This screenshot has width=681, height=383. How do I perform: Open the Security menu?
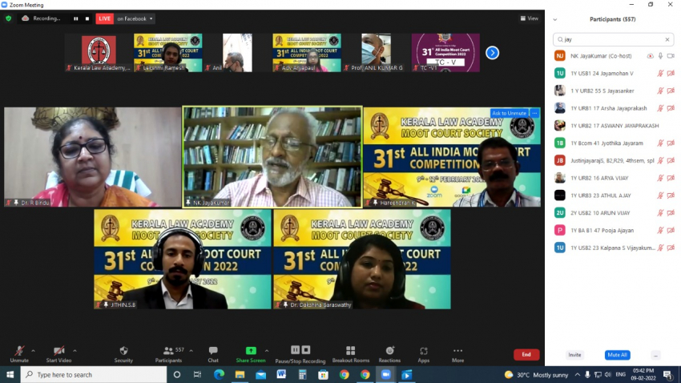point(123,354)
